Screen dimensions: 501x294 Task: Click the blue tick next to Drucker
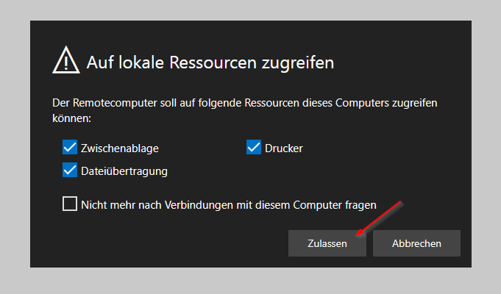tap(254, 147)
